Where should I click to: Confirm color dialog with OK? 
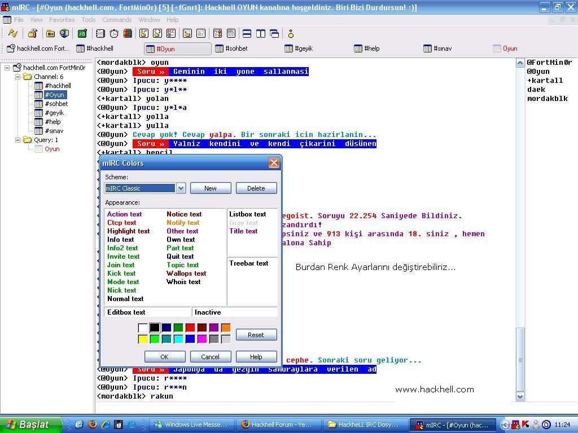pos(164,357)
